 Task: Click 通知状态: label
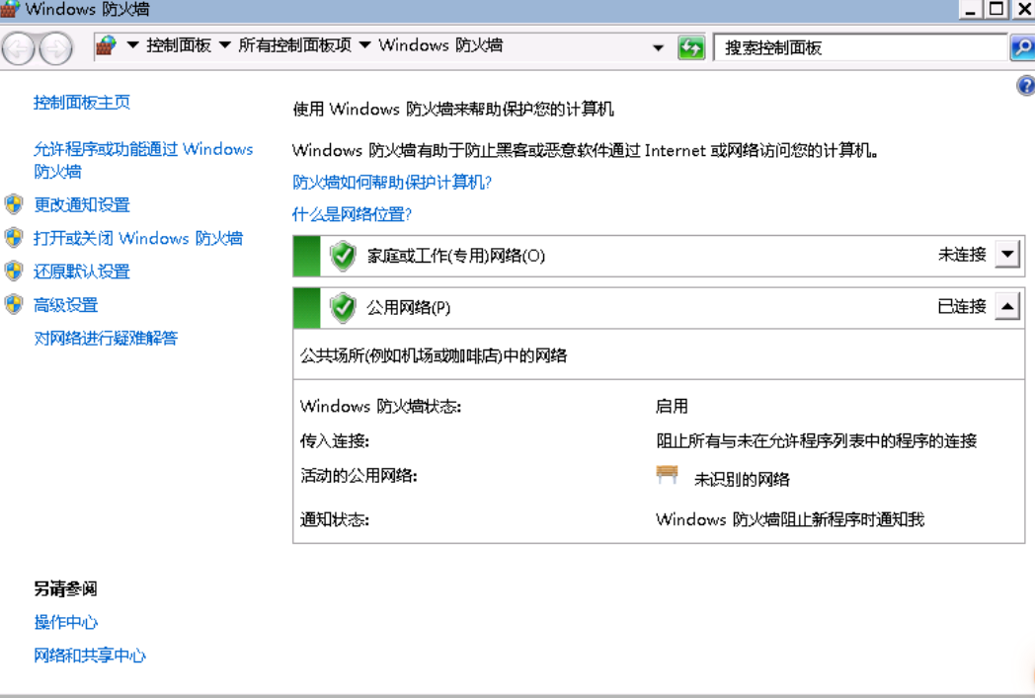[x=335, y=520]
